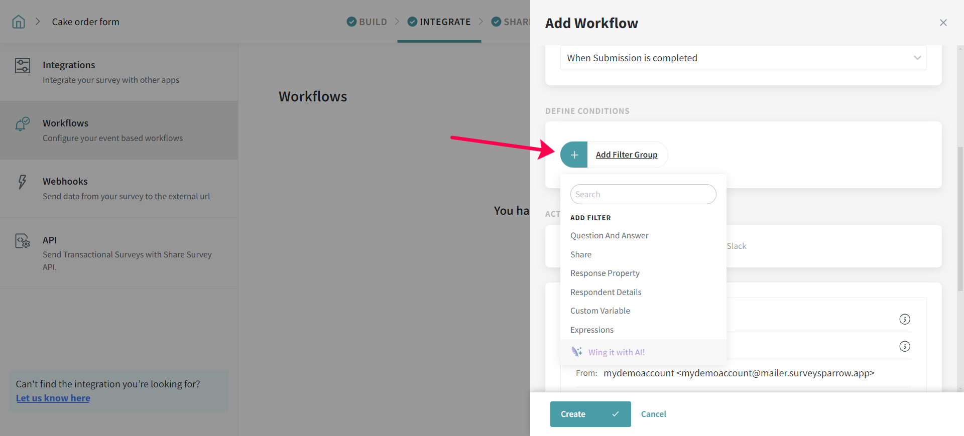Click the Integrations sidebar icon

point(23,66)
